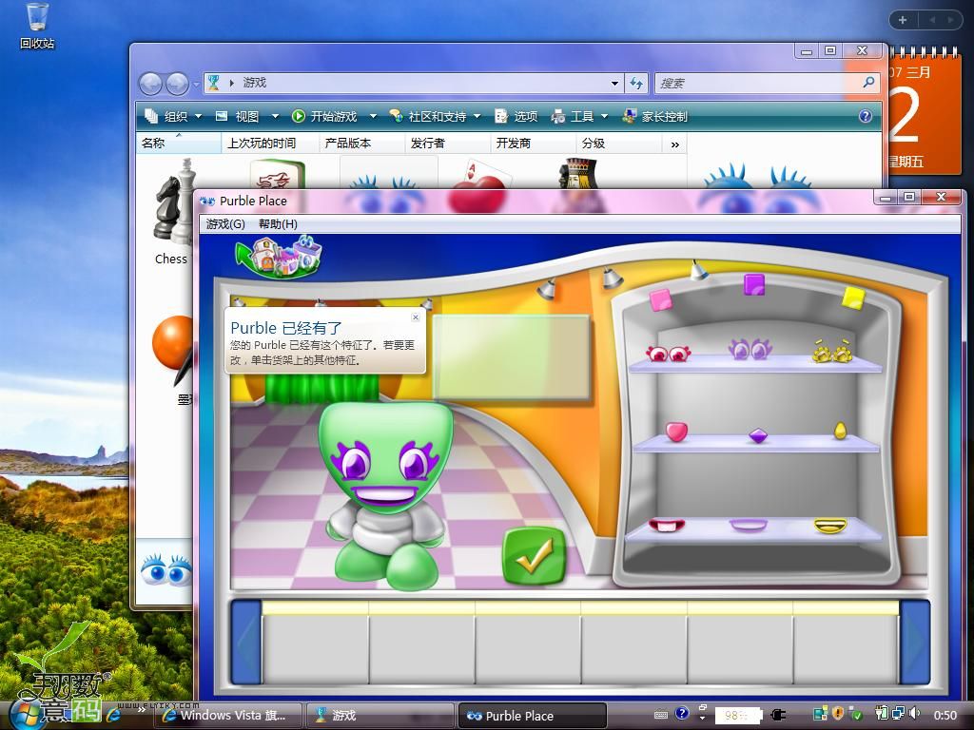
Task: Pick the pink eyes on the shelf
Action: pyautogui.click(x=669, y=354)
